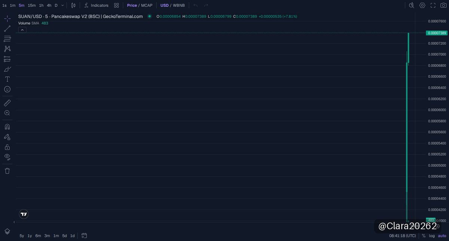Set date range to 1d
The height and width of the screenshot is (241, 449).
pos(72,236)
